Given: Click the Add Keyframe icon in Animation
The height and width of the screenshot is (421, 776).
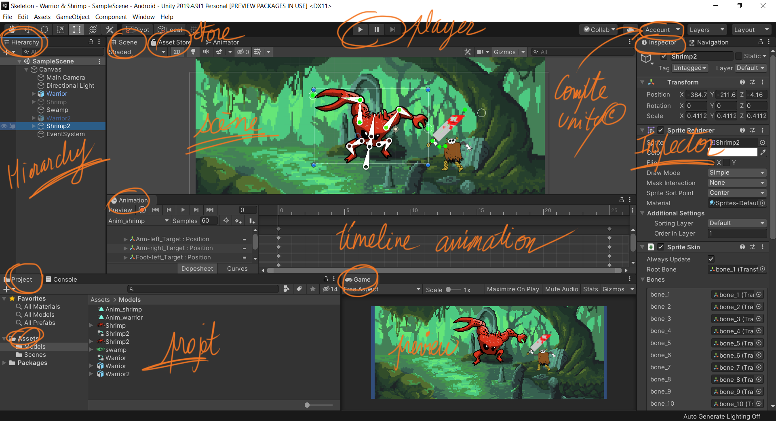Looking at the screenshot, I should coord(238,221).
